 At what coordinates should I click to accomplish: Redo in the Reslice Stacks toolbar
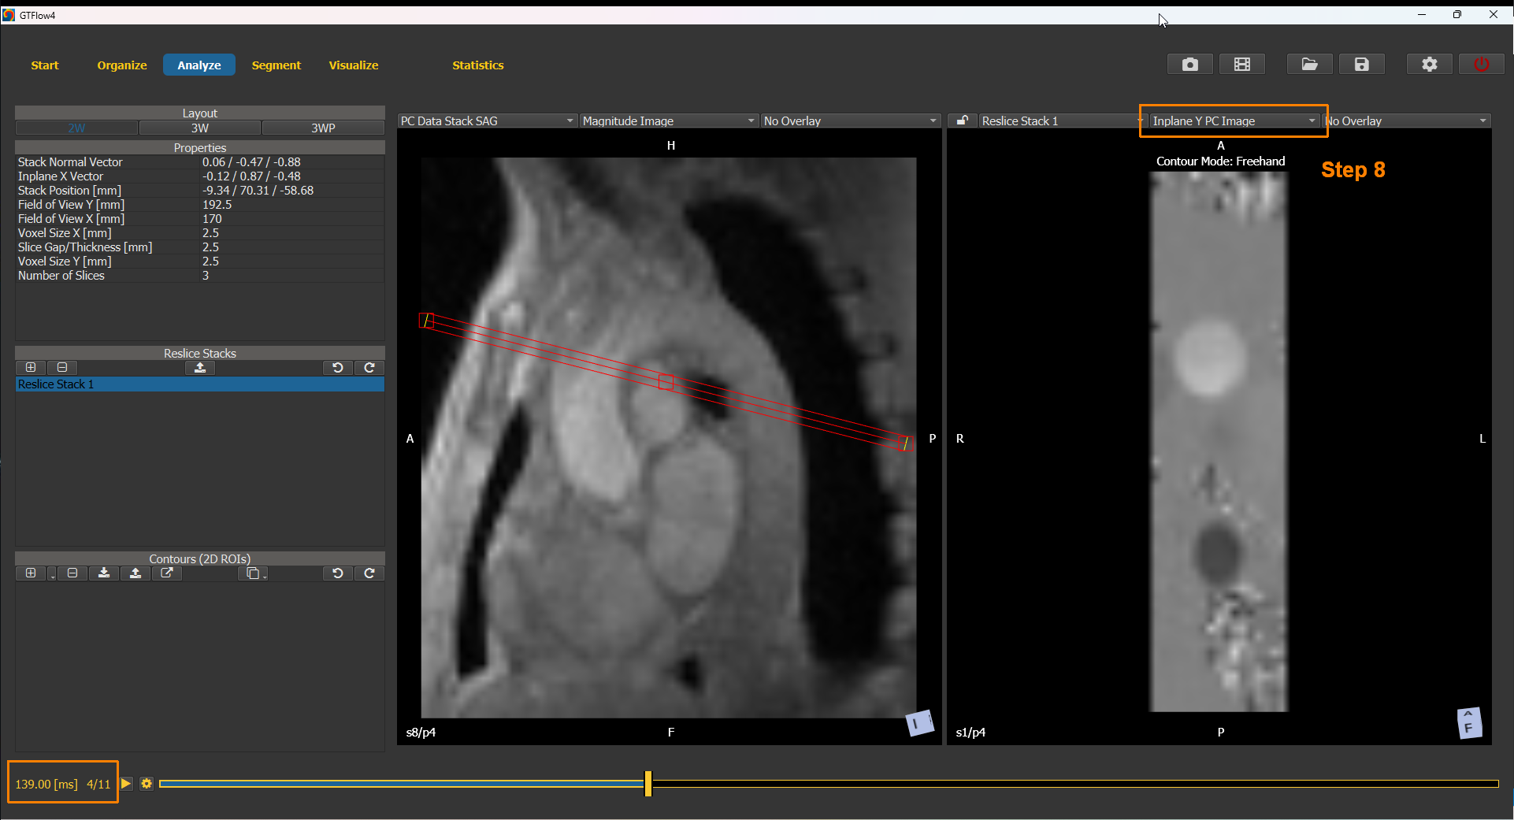[x=369, y=368]
